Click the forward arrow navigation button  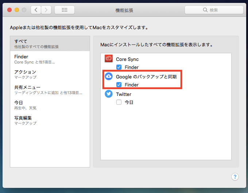(x=46, y=10)
